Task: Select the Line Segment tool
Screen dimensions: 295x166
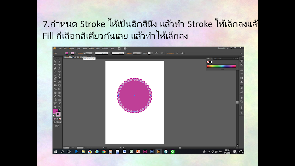Action: point(55,72)
